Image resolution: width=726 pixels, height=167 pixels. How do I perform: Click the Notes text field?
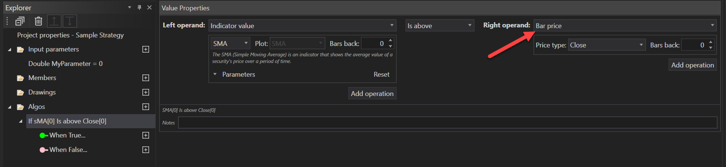(447, 122)
